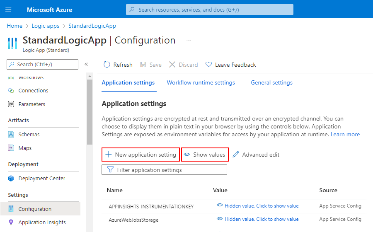
Task: Collapse the left sidebar menu
Action: pos(86,64)
